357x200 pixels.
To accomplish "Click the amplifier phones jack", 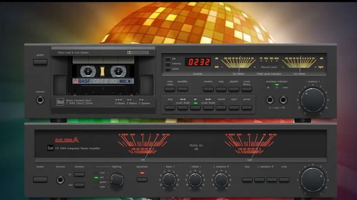I will [60, 180].
